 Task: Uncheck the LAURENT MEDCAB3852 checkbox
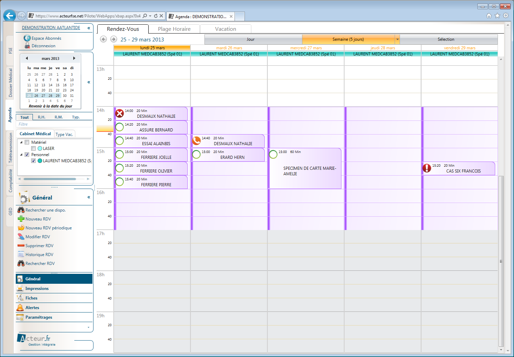[34, 161]
